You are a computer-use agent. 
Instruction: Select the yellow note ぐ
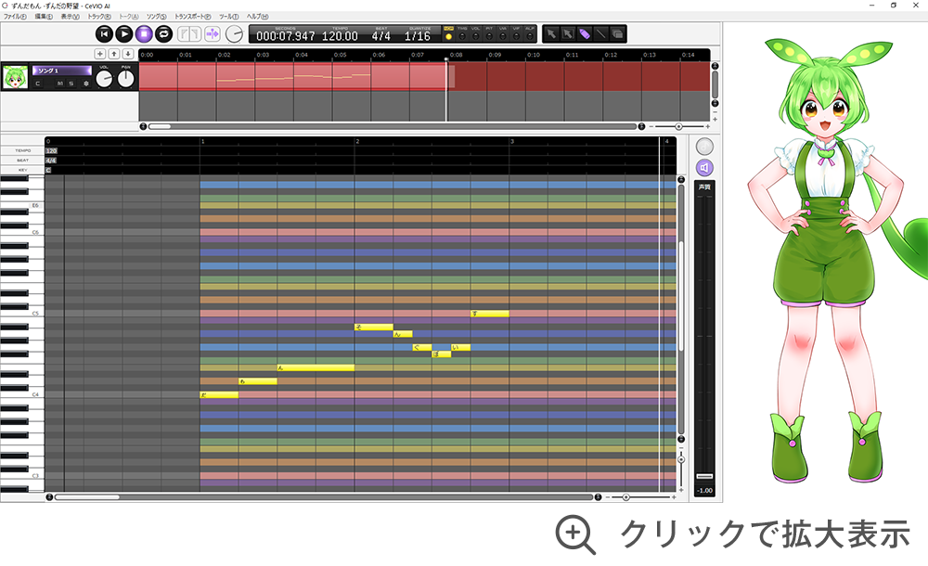(422, 348)
